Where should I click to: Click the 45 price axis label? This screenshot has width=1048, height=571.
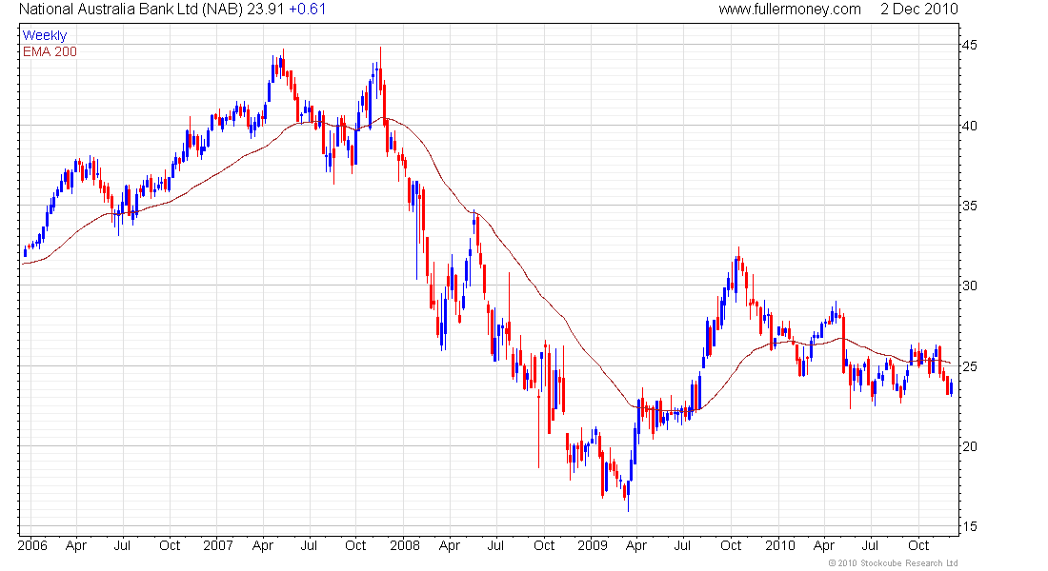(x=969, y=46)
